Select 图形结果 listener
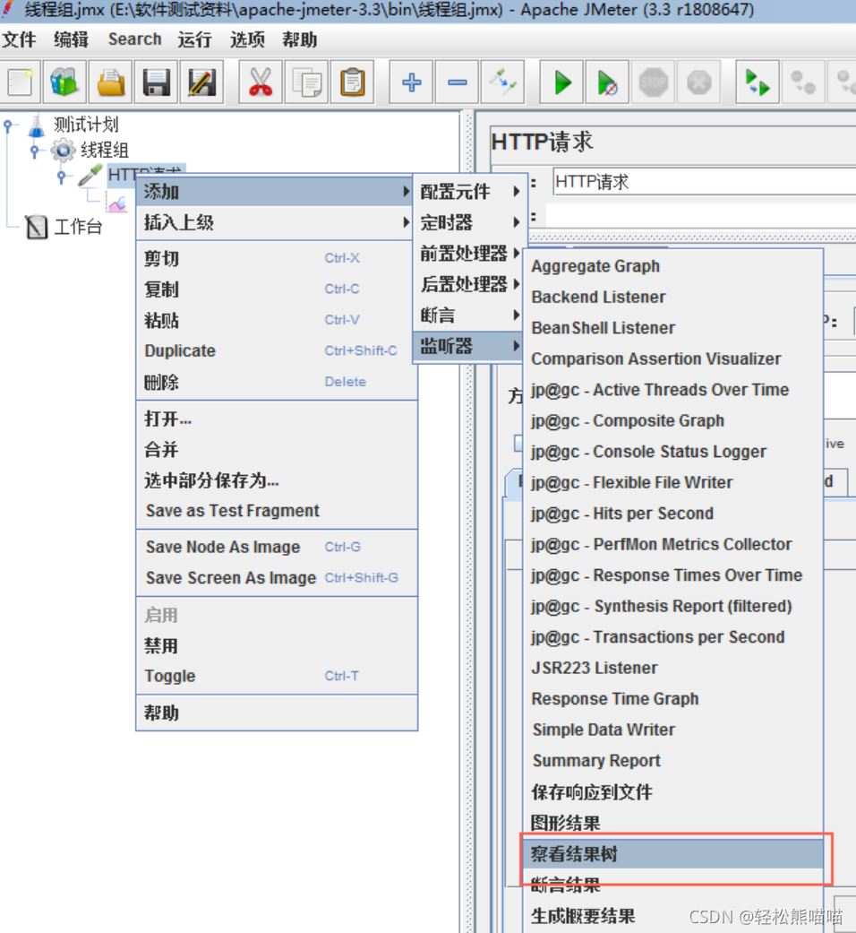This screenshot has width=856, height=933. [673, 823]
